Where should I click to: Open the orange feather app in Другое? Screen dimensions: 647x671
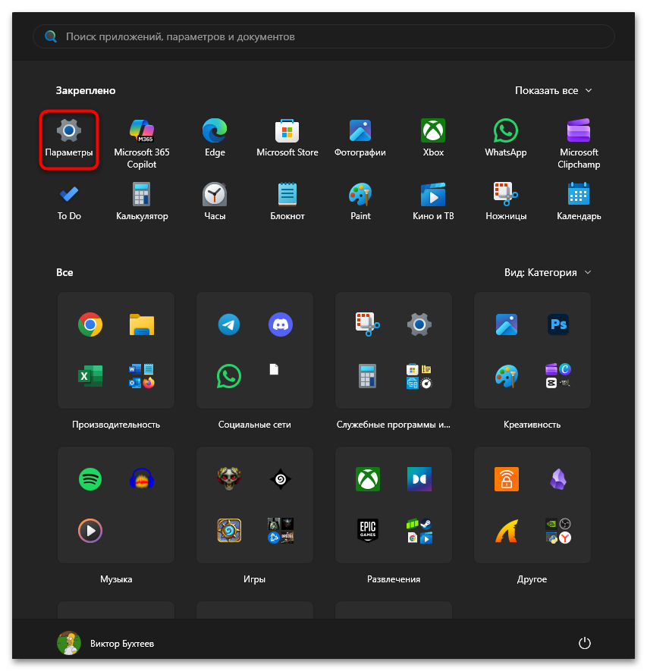(507, 531)
